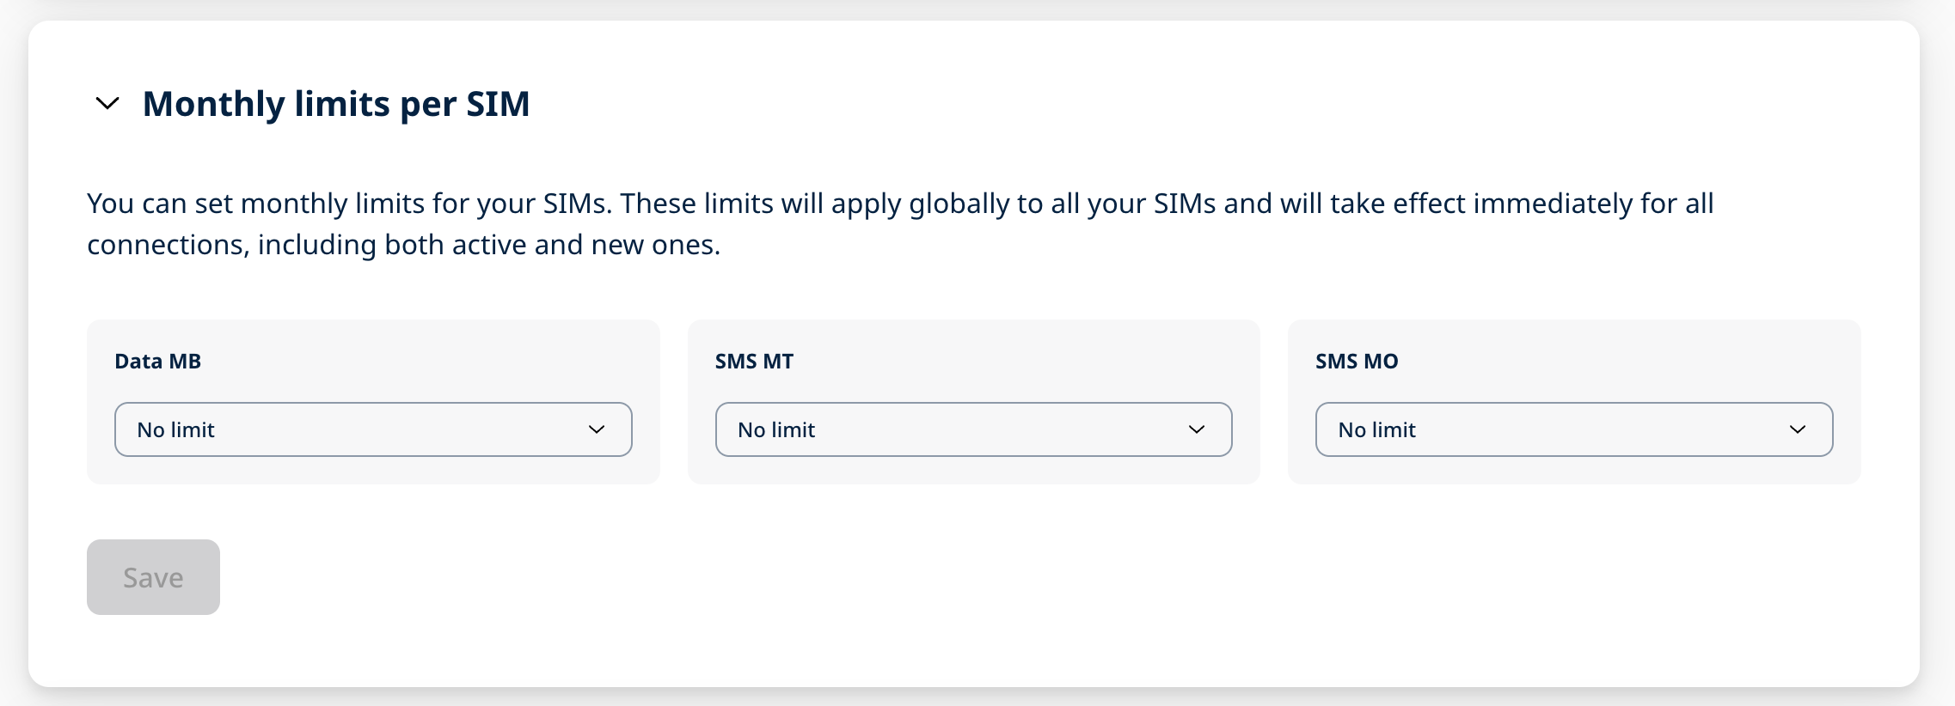This screenshot has height=706, width=1955.
Task: Click the Data MB label
Action: coord(157,361)
